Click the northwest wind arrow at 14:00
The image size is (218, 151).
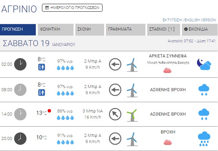coord(115,114)
